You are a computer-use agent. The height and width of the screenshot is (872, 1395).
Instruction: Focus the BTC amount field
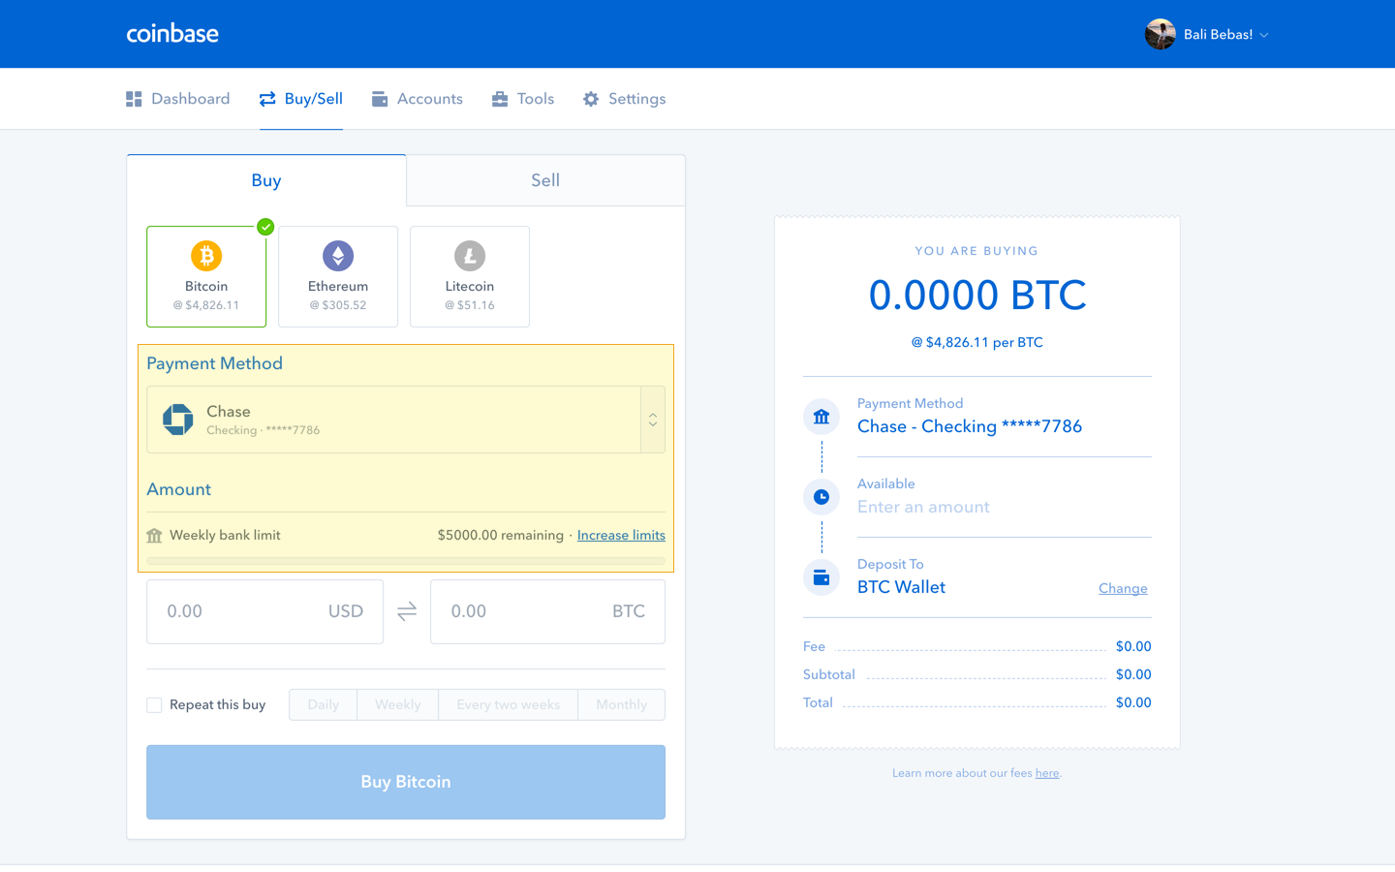pos(547,611)
